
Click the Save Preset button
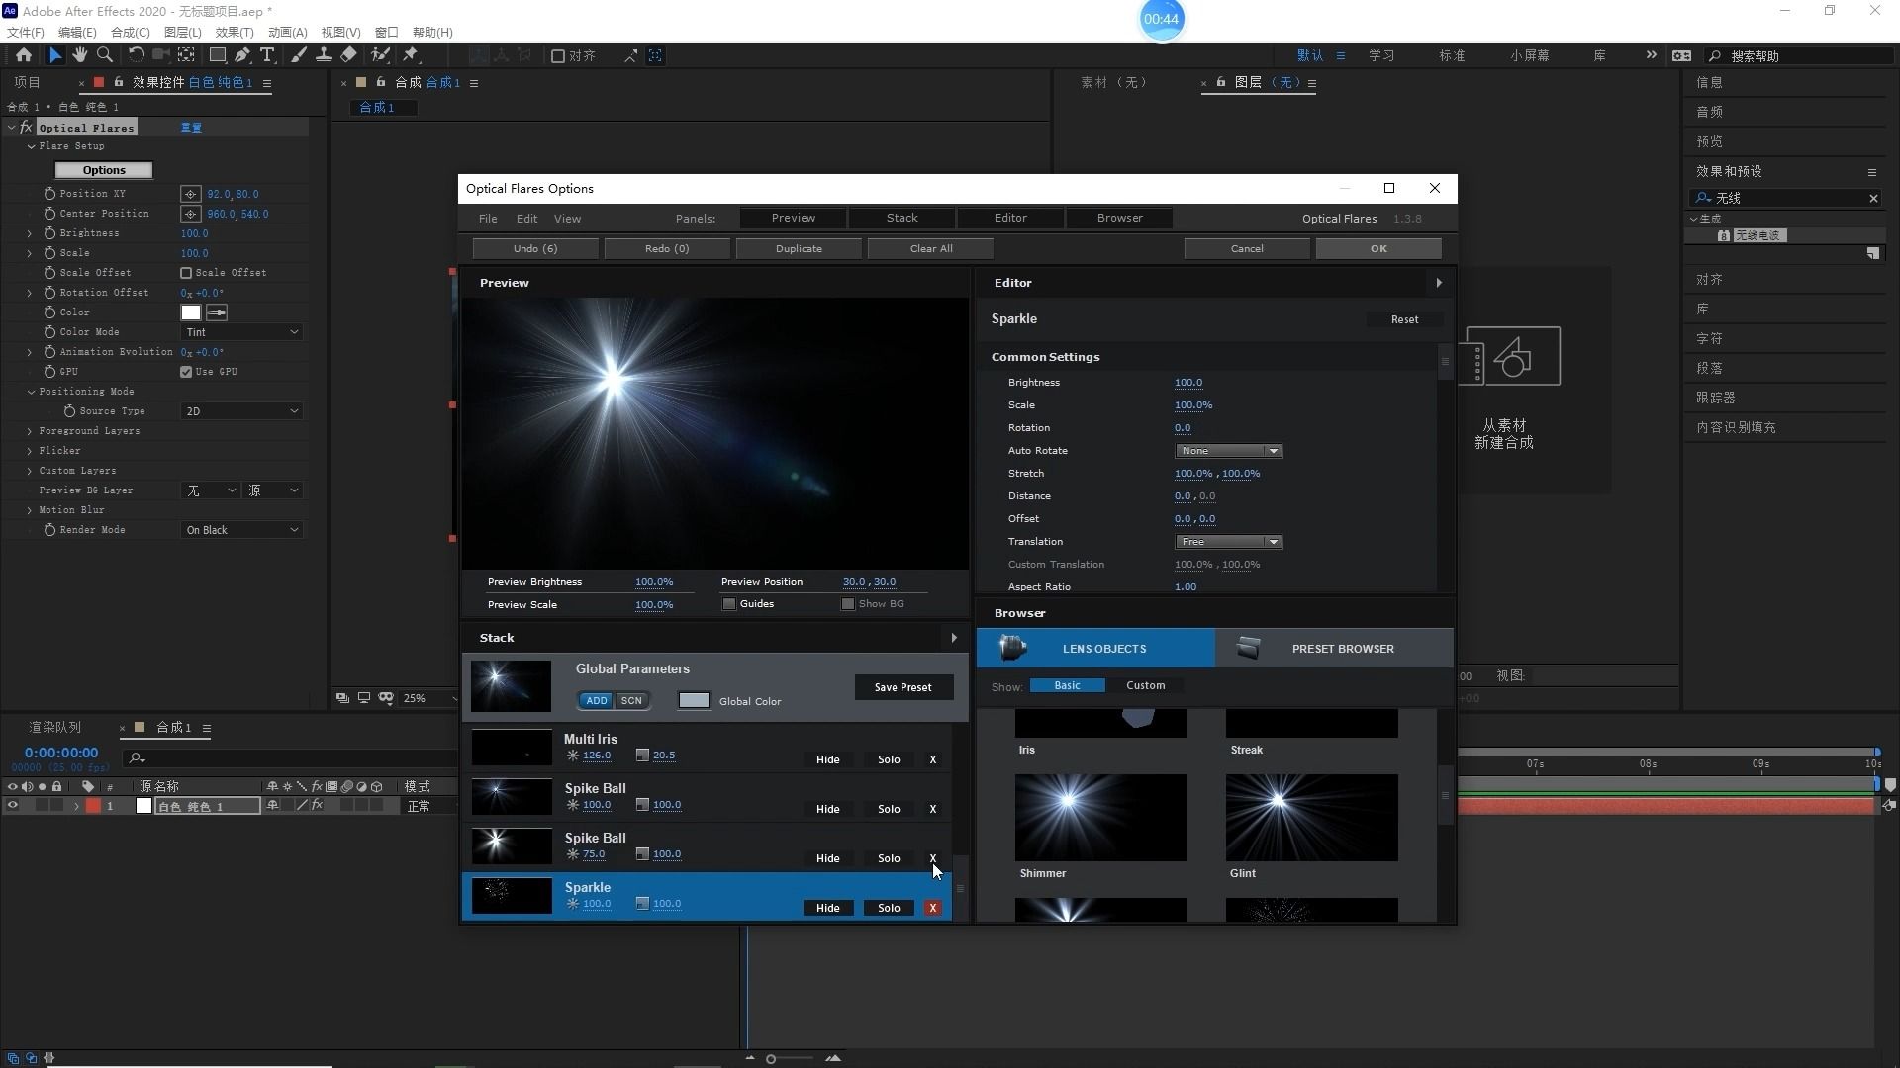coord(903,686)
